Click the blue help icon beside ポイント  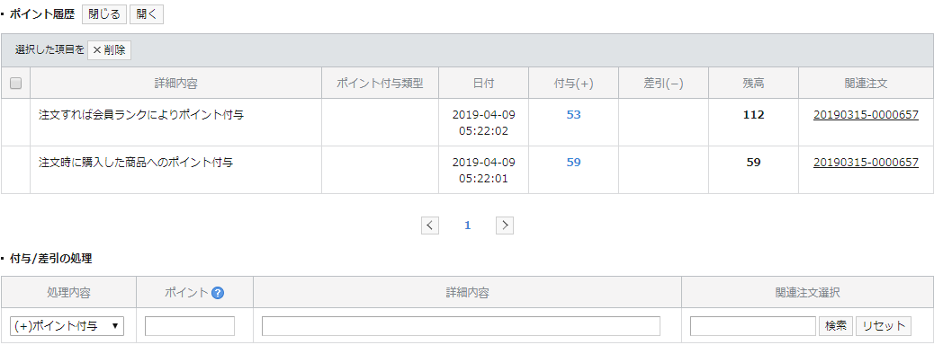tap(218, 293)
